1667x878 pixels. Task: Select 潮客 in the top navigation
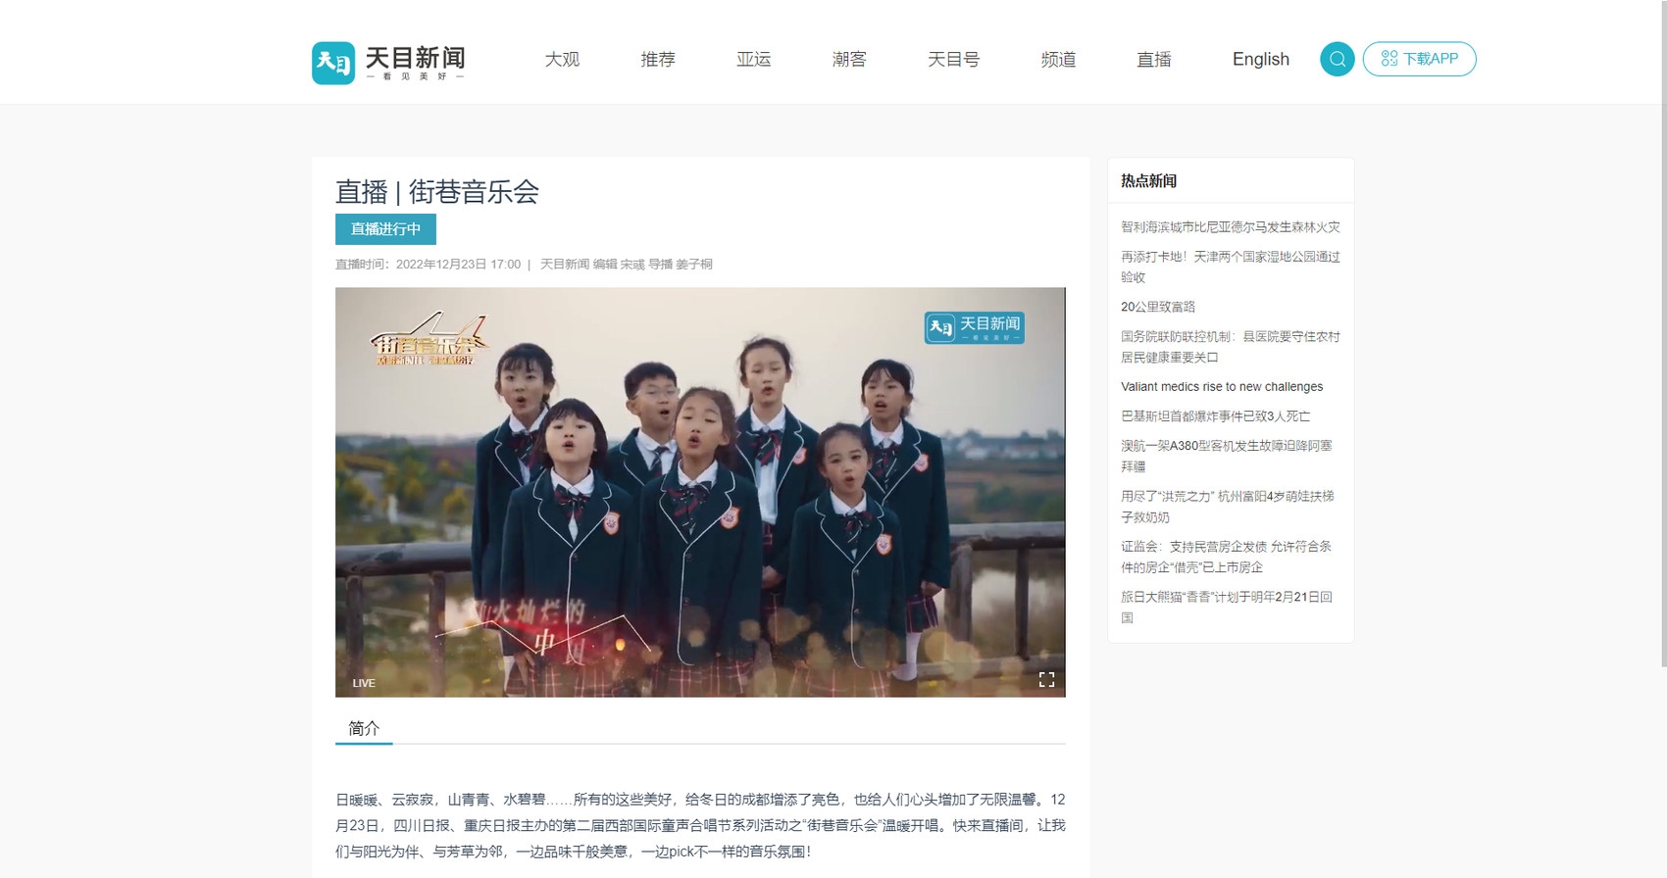pyautogui.click(x=849, y=60)
